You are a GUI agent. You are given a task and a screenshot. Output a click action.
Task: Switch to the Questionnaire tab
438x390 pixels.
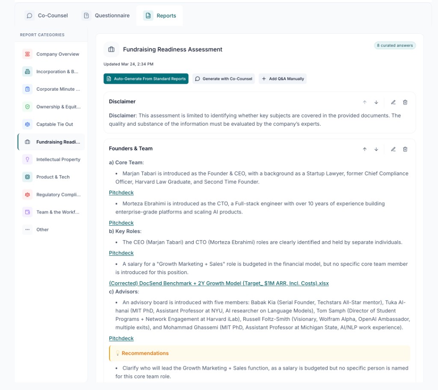coord(106,15)
